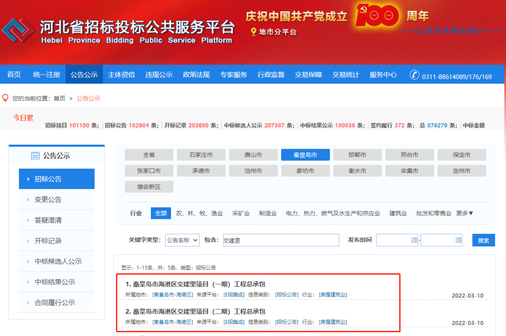
Task: Open the 关键字类型 dropdown
Action: (182, 240)
